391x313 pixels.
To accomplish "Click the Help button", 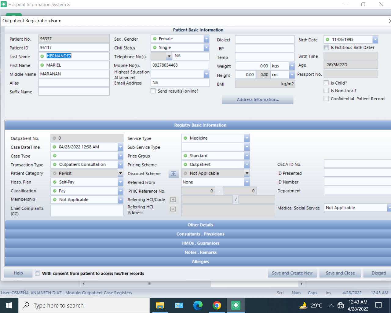I will 18,273.
